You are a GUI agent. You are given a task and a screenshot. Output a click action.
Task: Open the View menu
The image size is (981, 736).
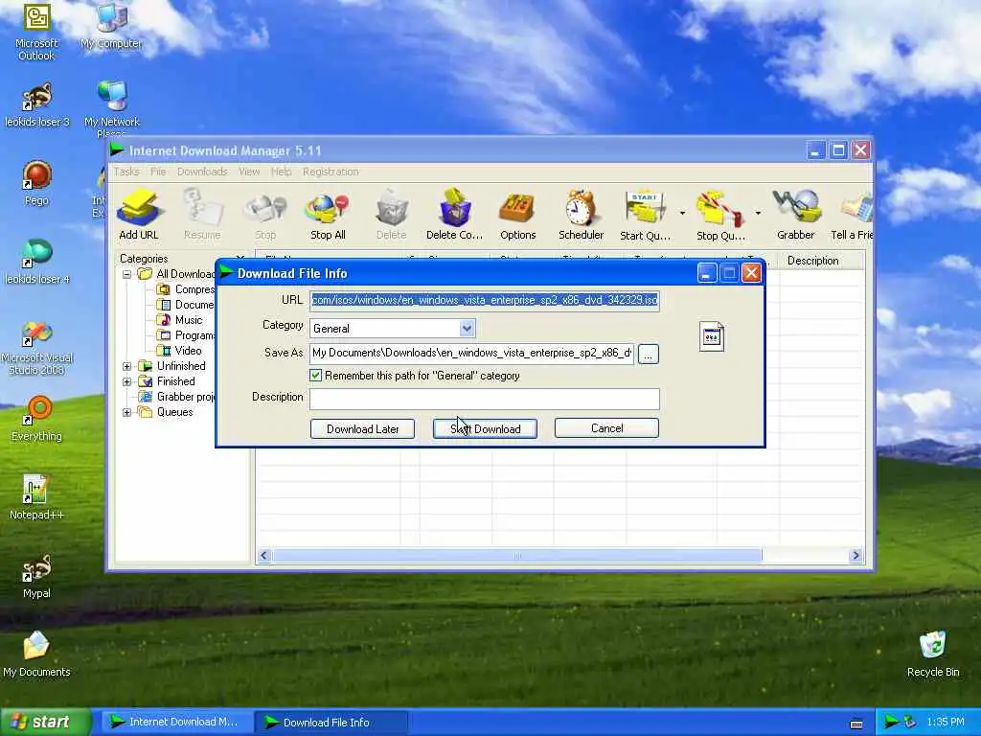249,172
